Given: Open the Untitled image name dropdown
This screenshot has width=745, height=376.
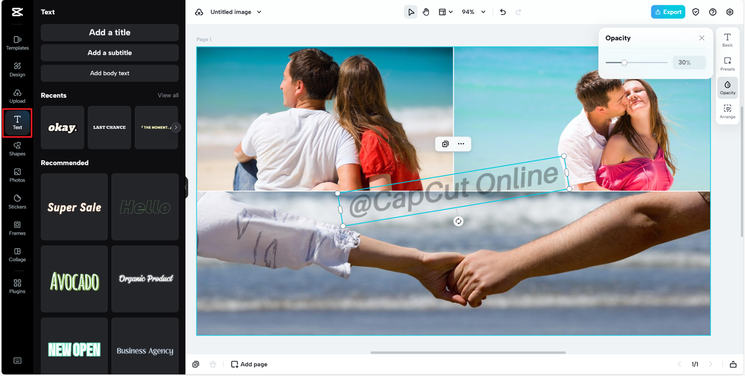Looking at the screenshot, I should 236,12.
